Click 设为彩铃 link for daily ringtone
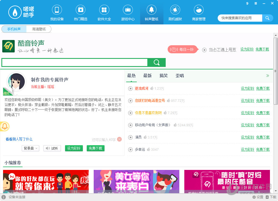 coord(247,49)
